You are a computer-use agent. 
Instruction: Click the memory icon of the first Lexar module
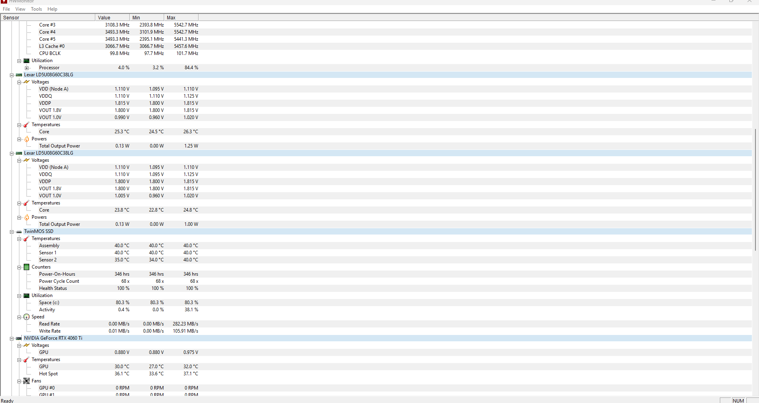pyautogui.click(x=19, y=75)
